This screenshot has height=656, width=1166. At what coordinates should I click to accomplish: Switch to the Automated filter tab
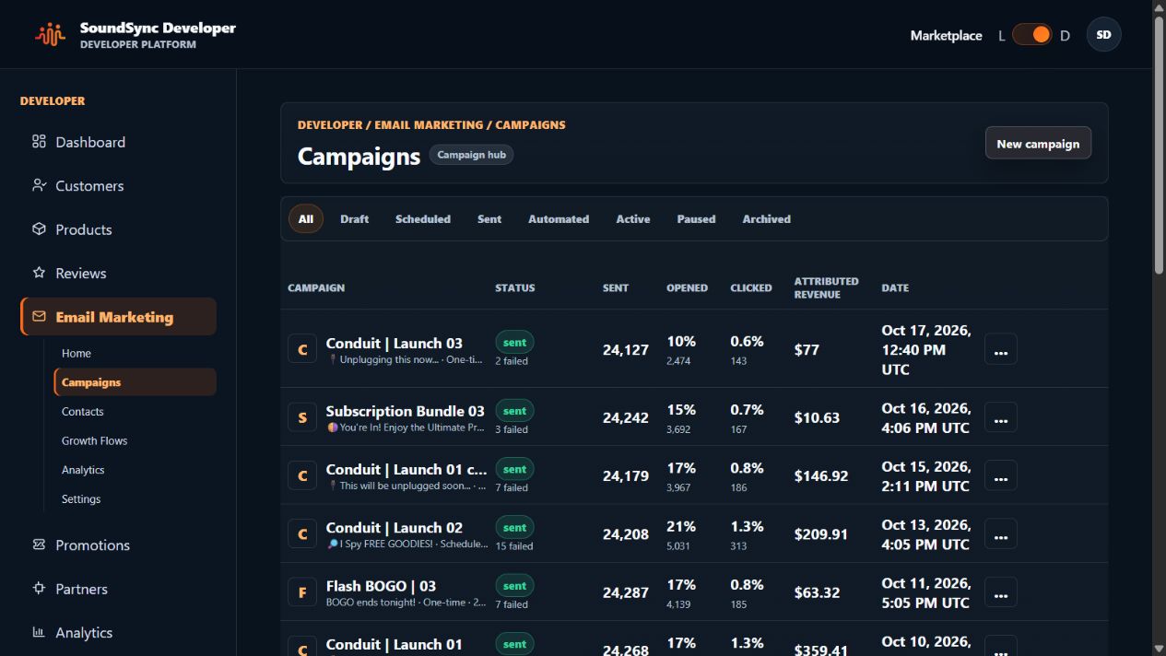coord(559,219)
